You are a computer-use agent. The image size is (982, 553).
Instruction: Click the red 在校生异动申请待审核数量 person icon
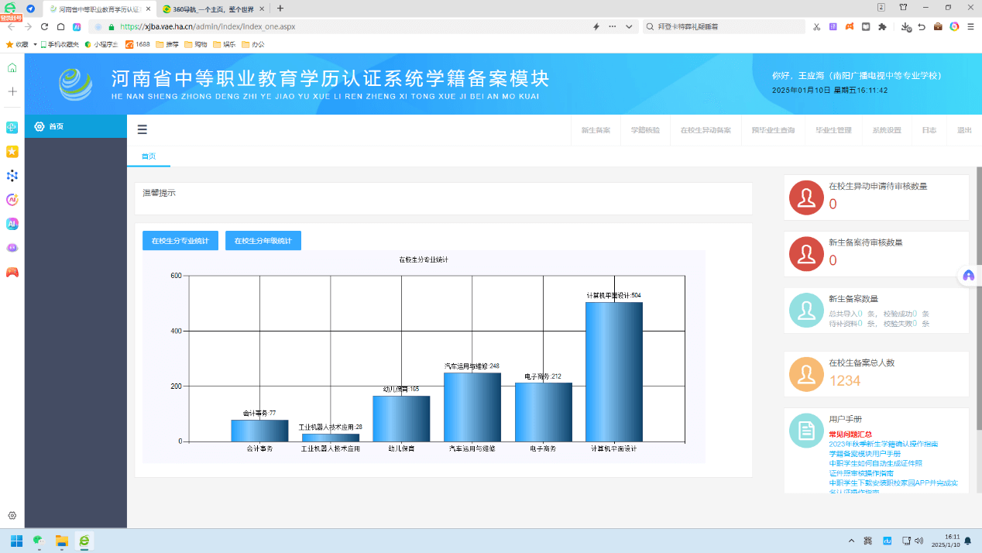click(806, 197)
